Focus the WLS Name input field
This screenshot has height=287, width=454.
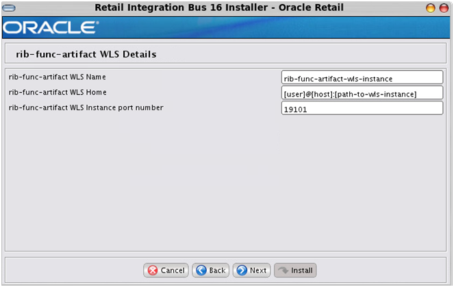[362, 77]
